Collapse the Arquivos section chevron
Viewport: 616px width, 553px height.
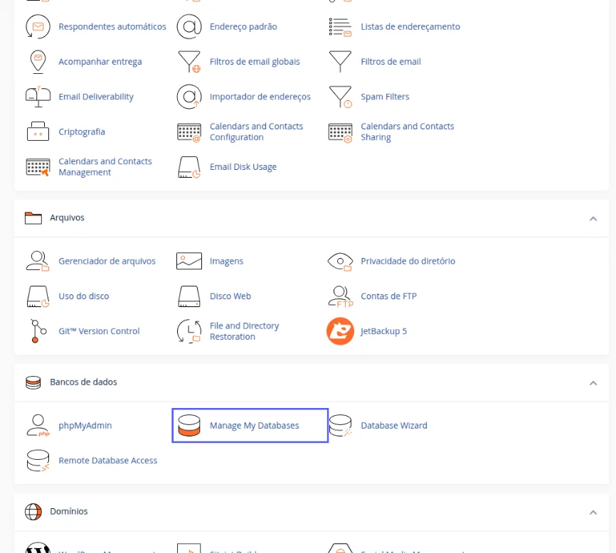593,219
